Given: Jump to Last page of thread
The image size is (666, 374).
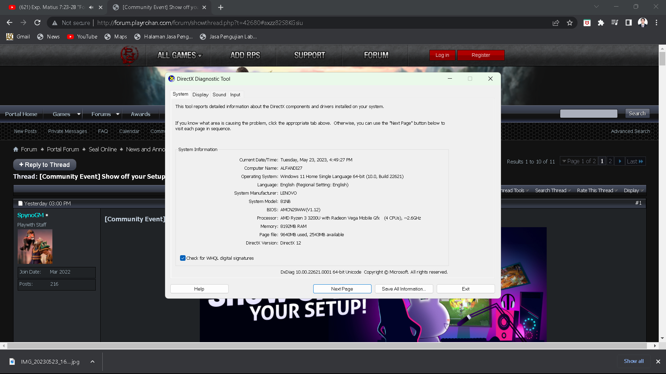Looking at the screenshot, I should 635,161.
